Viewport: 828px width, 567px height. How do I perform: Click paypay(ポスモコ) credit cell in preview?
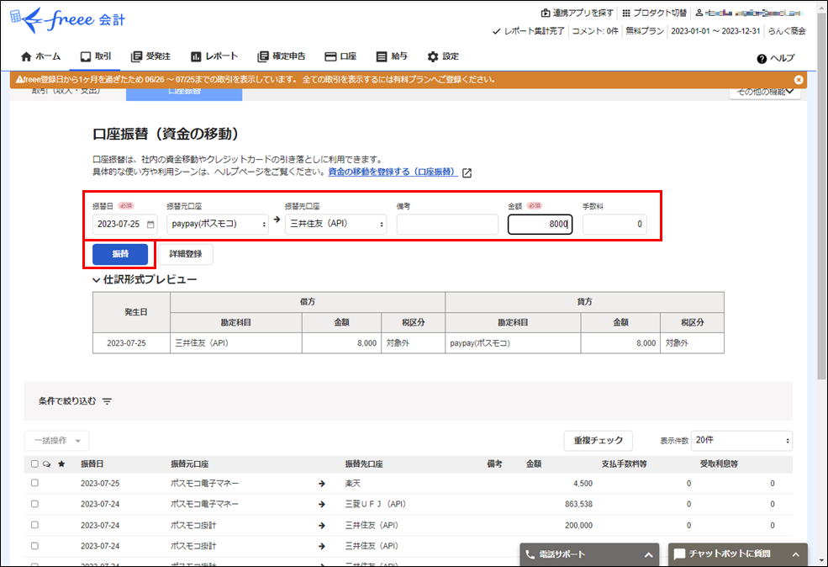coord(513,343)
